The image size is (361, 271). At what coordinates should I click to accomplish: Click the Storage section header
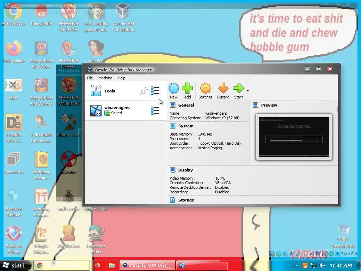pos(186,200)
